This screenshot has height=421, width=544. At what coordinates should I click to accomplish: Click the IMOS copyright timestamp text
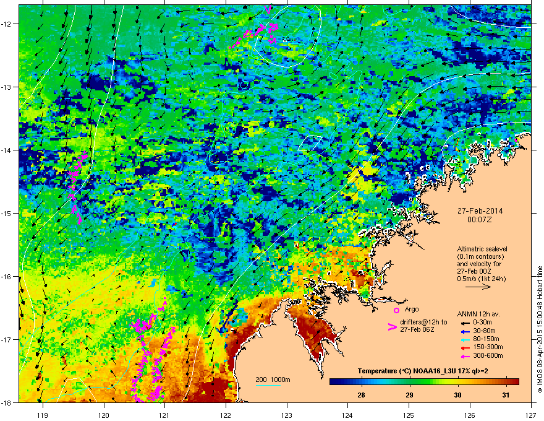[x=540, y=329]
